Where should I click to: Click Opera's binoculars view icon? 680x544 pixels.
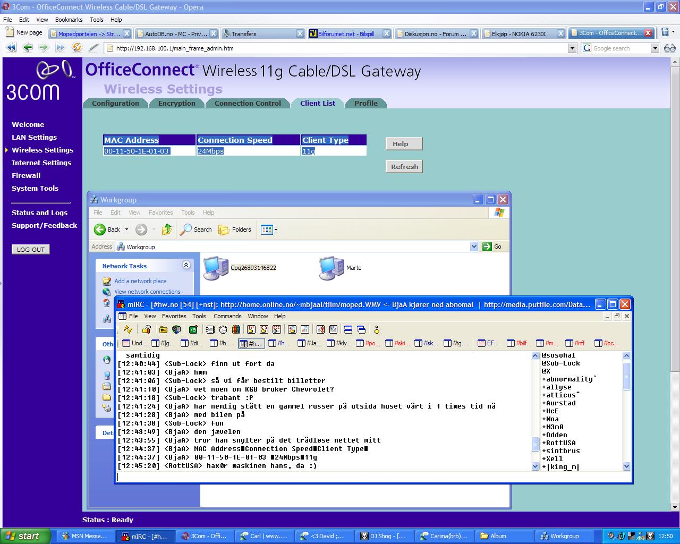[x=670, y=48]
